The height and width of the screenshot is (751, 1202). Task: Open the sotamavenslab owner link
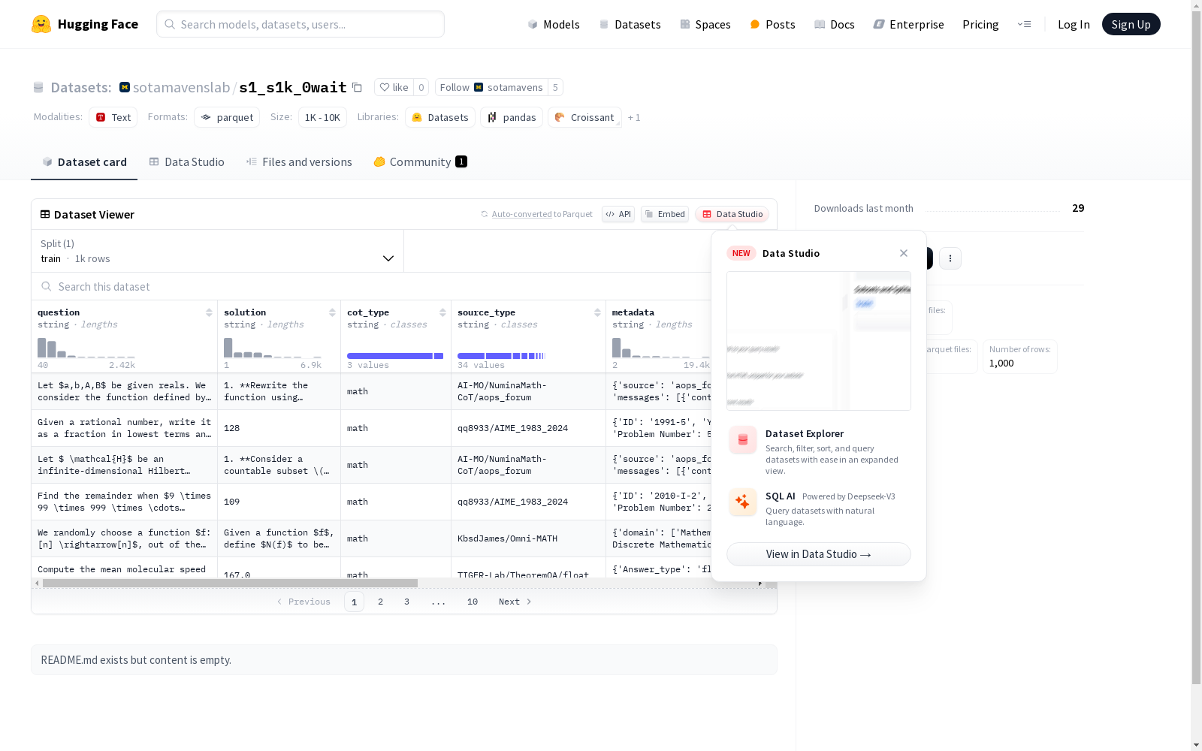[x=181, y=87]
